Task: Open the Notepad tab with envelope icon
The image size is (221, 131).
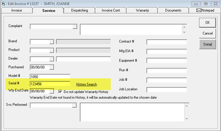Action: [x=205, y=10]
